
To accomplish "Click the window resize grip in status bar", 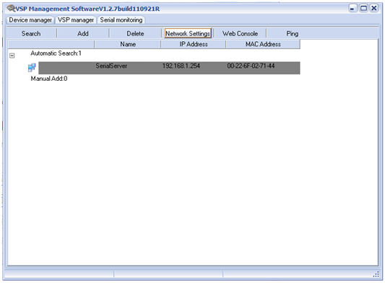I will point(376,274).
